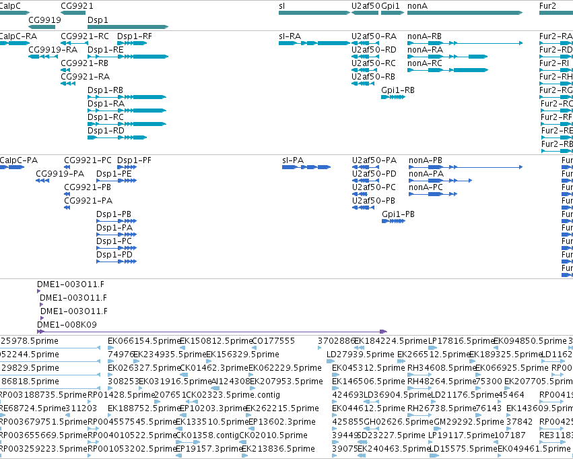
Task: Select transcript sl-RA glyph
Action: click(x=314, y=43)
